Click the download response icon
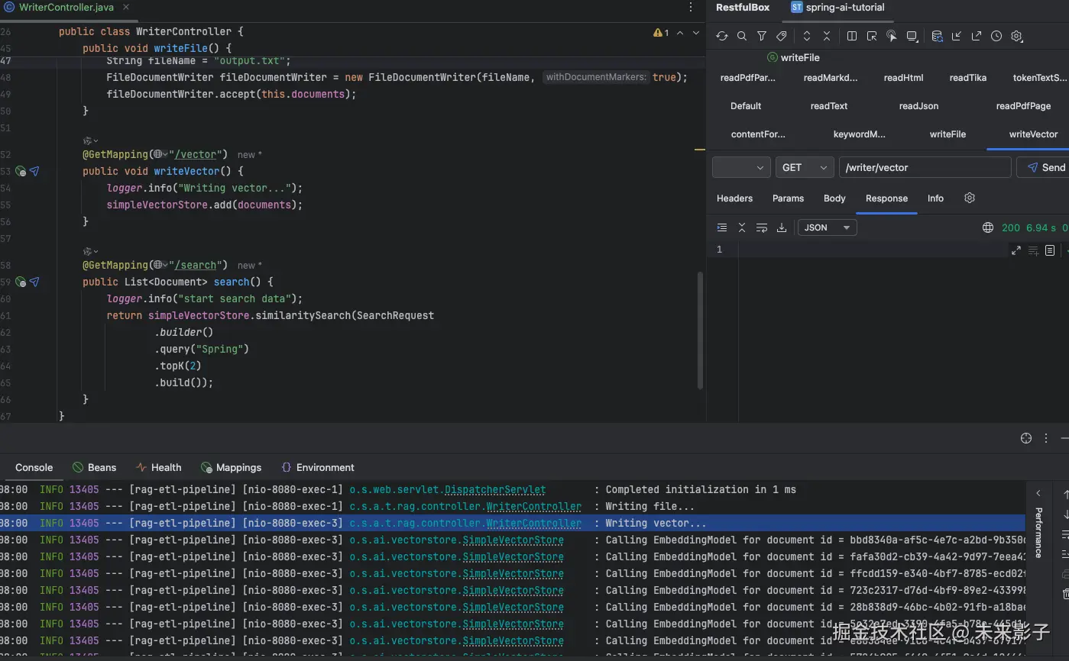Screen dimensions: 1069x661 (x=782, y=227)
